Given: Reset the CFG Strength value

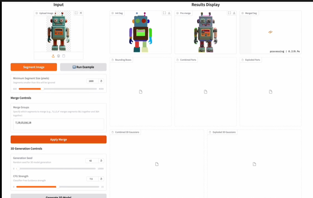Looking at the screenshot, I should (101, 179).
